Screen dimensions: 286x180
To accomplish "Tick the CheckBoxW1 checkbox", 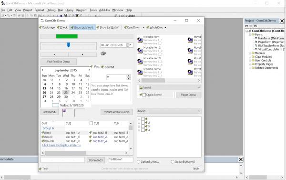I will click(x=144, y=95).
